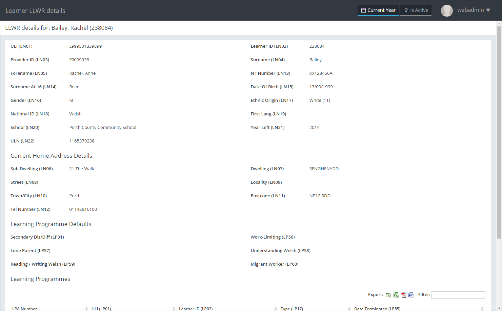Select the School value Porth County Community School
This screenshot has height=311, width=502.
pos(103,128)
